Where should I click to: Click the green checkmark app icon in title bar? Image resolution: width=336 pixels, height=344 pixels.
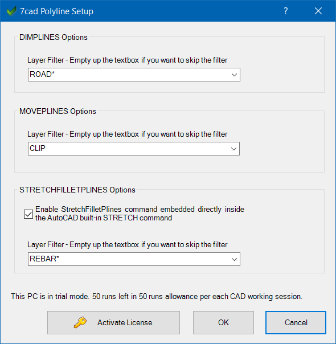[11, 11]
